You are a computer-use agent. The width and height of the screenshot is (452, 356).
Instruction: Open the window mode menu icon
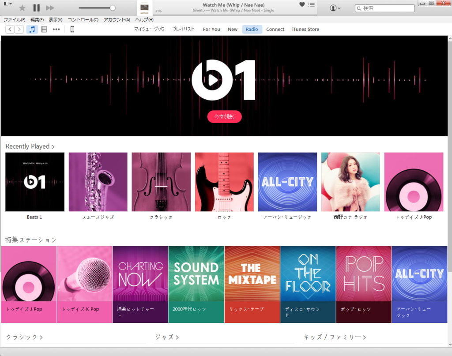[8, 4]
